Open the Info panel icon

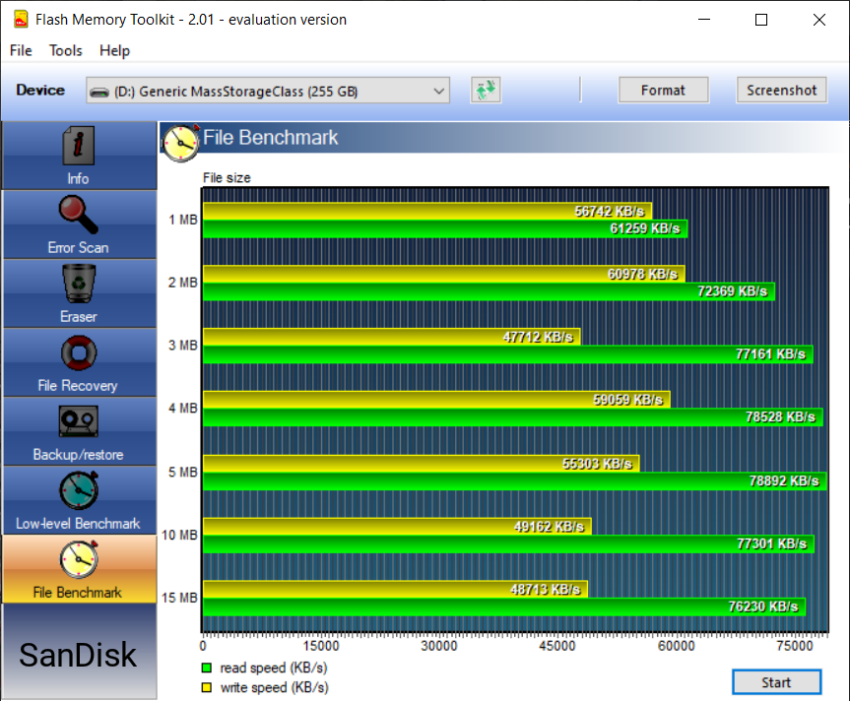(x=79, y=145)
